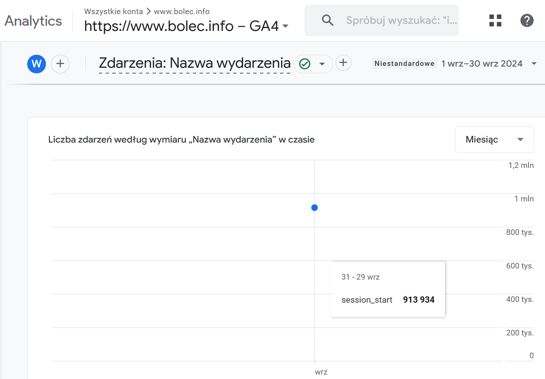Click the 600 tys. axis label
The height and width of the screenshot is (379, 545).
coord(520,266)
